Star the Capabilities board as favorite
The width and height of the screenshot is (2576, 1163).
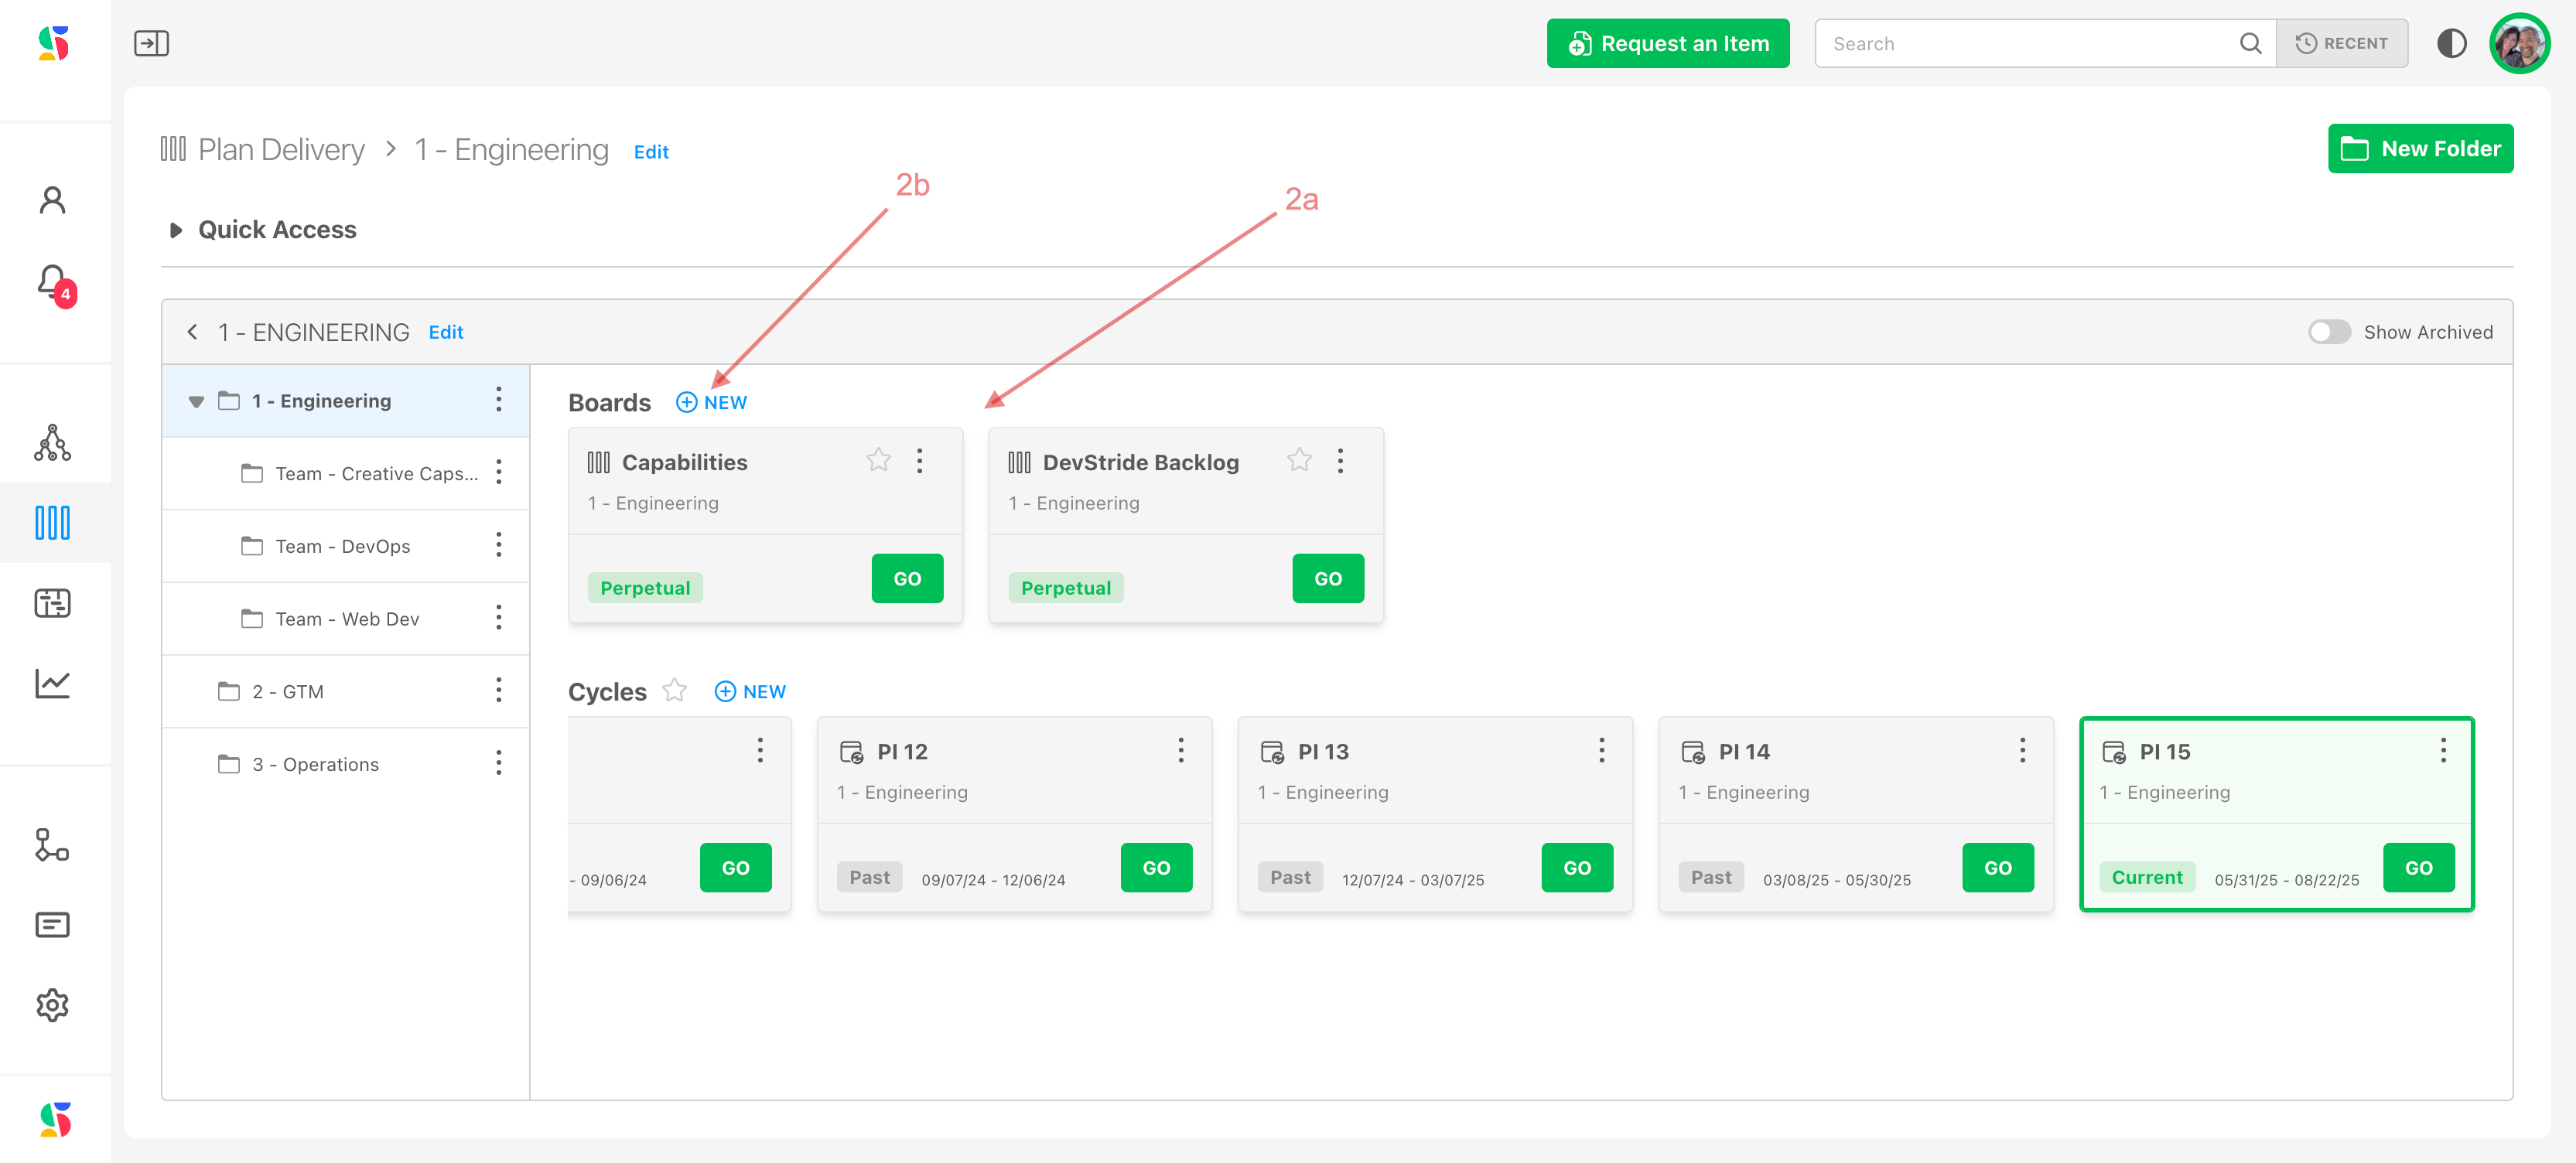coord(878,460)
